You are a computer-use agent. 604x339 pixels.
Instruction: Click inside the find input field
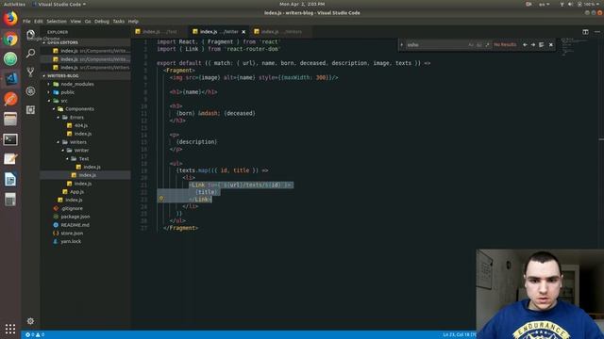(436, 45)
